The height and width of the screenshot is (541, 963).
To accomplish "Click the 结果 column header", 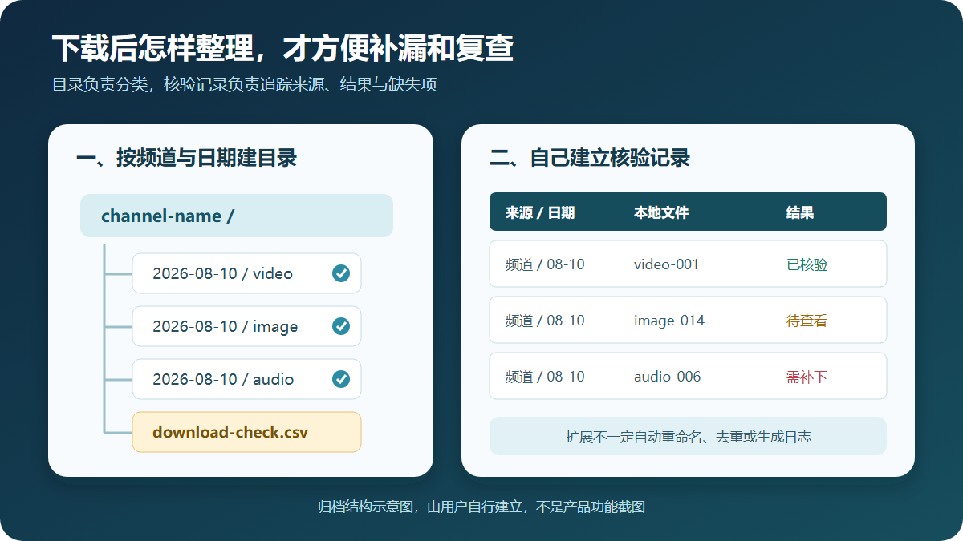I will click(800, 212).
